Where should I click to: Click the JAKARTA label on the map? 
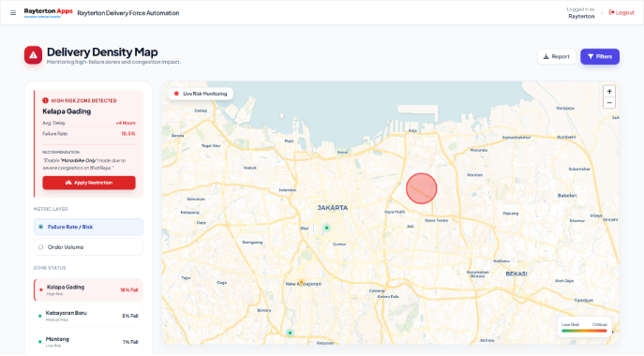[x=332, y=208]
